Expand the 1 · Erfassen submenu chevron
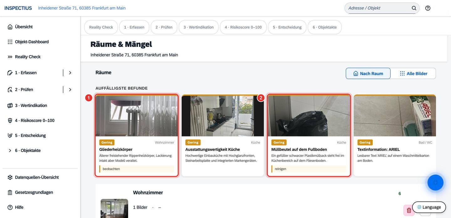This screenshot has height=218, width=451. click(x=70, y=73)
